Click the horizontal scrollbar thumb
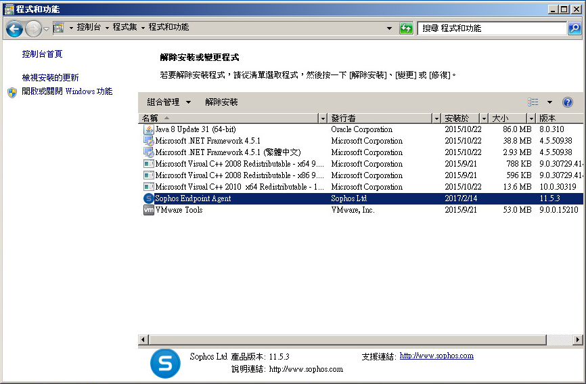The image size is (586, 384). coord(347,340)
